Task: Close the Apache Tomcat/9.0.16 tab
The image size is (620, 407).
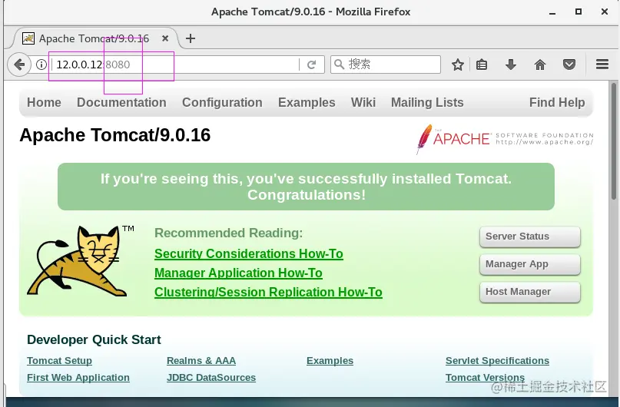Action: pyautogui.click(x=165, y=38)
